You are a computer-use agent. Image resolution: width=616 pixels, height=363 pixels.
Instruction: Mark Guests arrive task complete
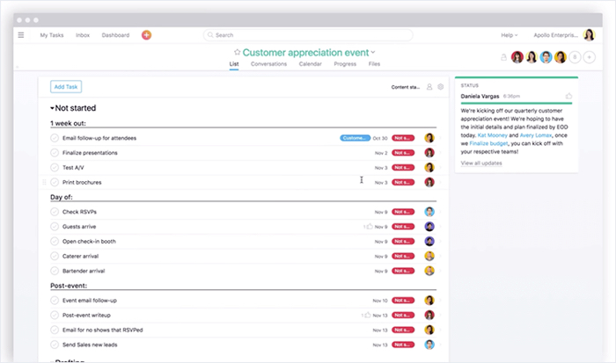pos(55,227)
